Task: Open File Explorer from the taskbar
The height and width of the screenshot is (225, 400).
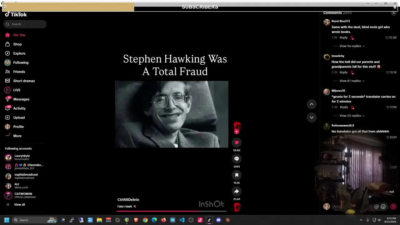Action: click(99, 220)
